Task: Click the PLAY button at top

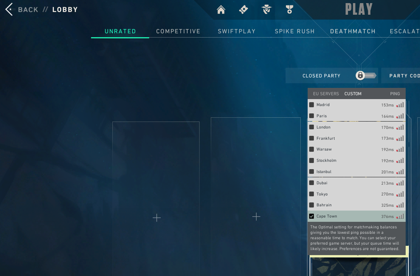Action: (359, 9)
